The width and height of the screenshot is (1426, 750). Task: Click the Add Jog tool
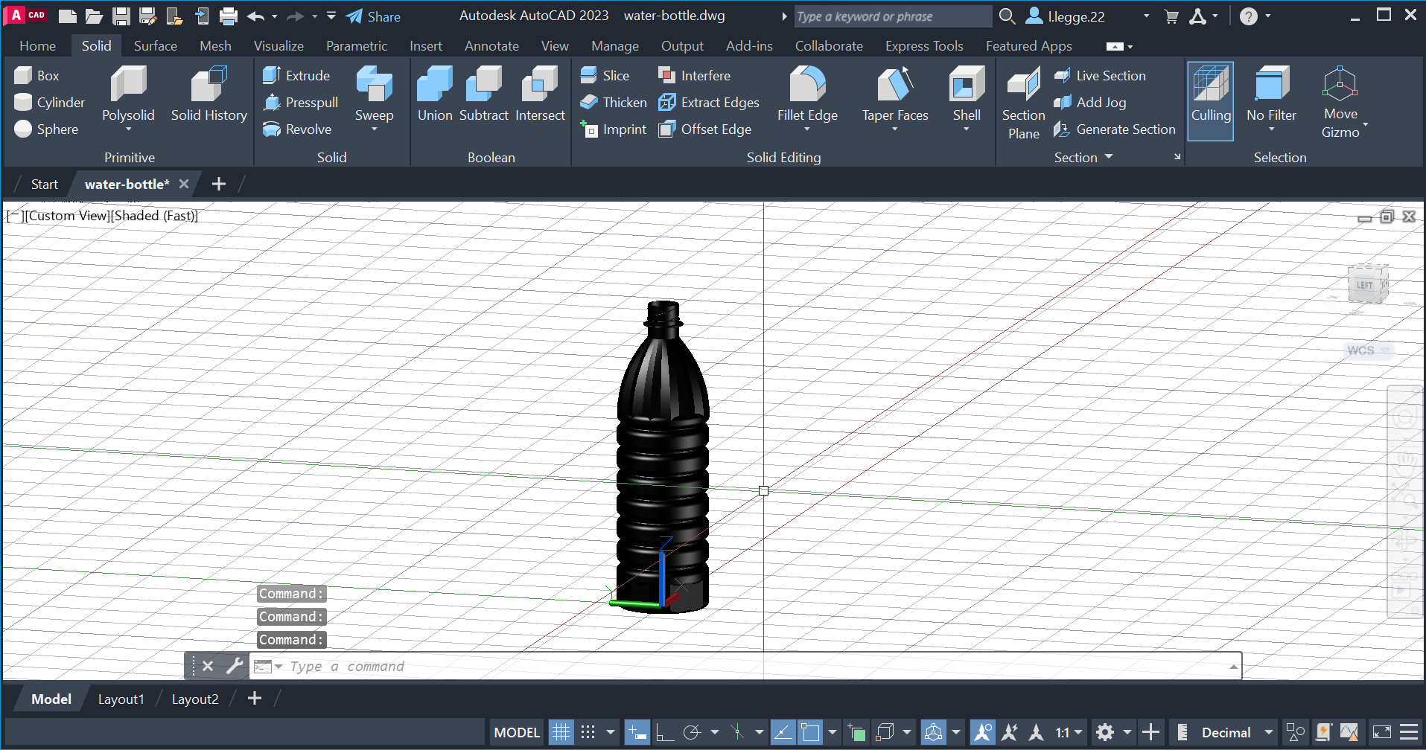(1090, 102)
